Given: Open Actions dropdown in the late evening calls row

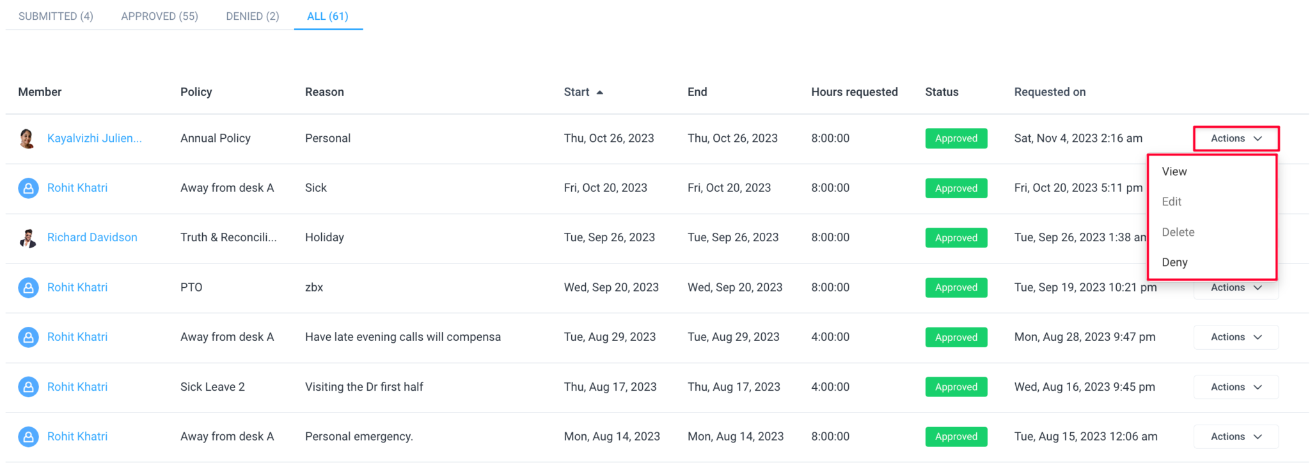Looking at the screenshot, I should click(x=1236, y=337).
